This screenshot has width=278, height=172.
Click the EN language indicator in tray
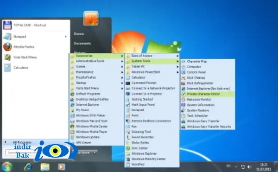click(x=228, y=166)
